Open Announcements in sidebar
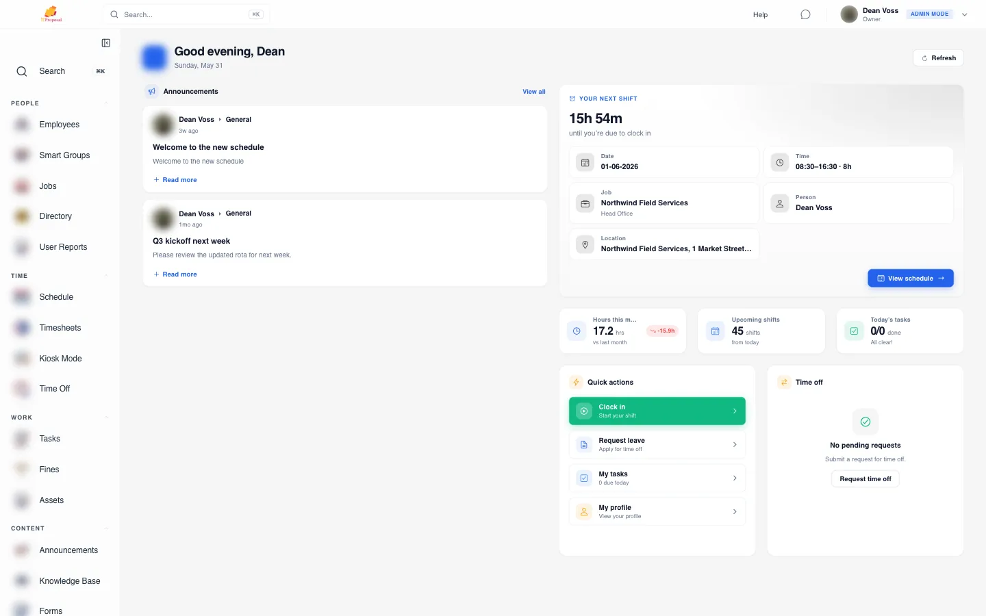The height and width of the screenshot is (616, 986). tap(60, 550)
